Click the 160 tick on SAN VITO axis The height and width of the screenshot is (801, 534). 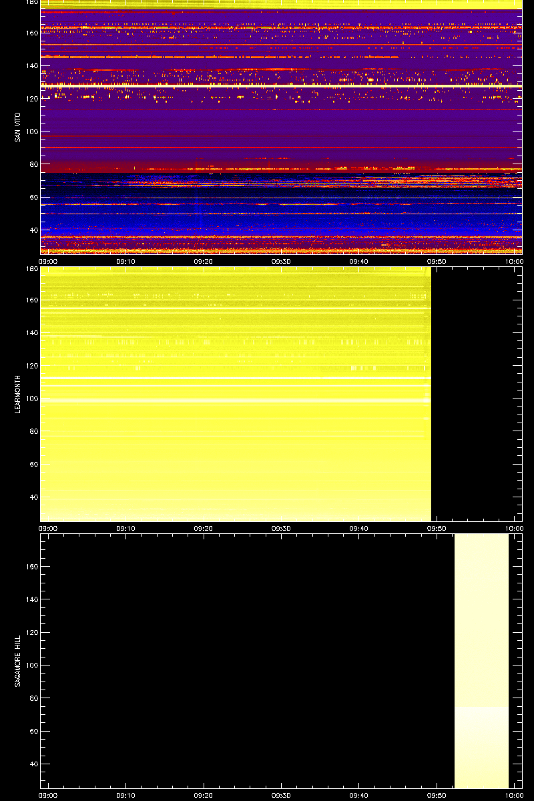pyautogui.click(x=33, y=32)
